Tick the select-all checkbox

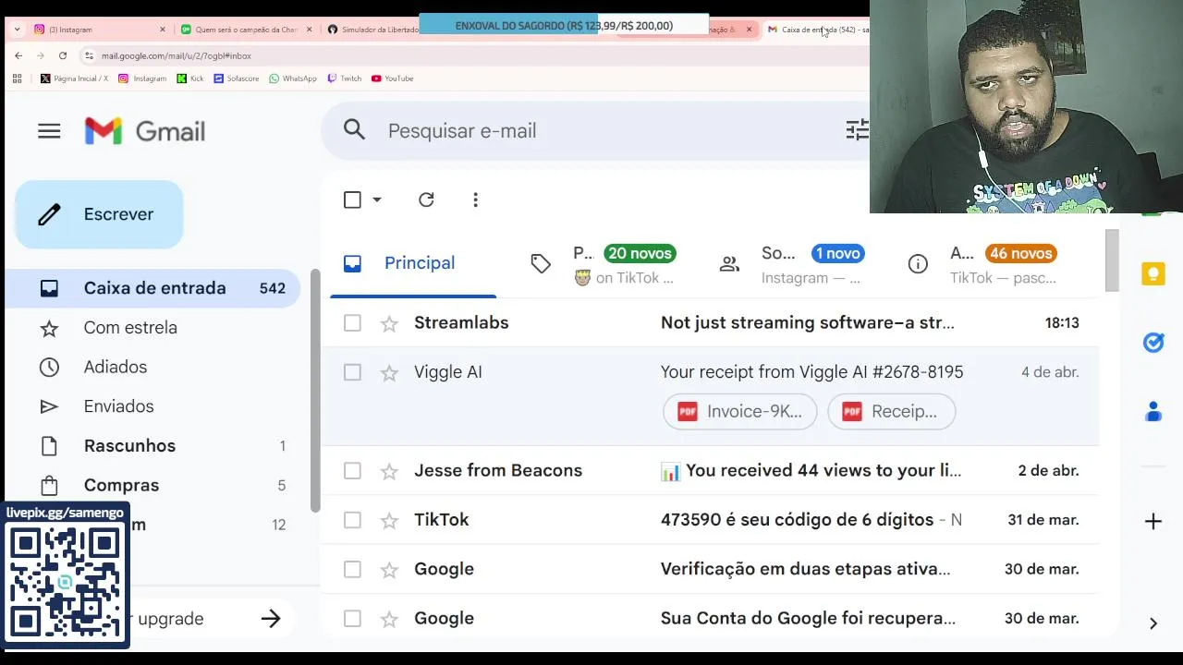352,199
